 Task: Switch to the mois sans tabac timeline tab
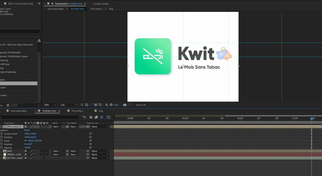pos(19,111)
